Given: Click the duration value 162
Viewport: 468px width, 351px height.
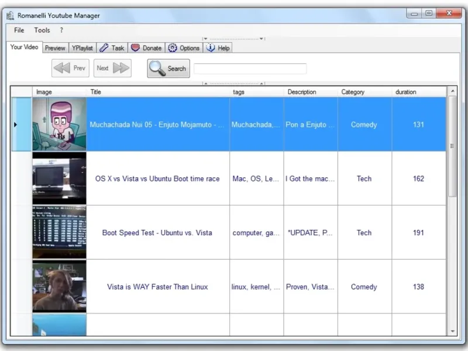Looking at the screenshot, I should [418, 178].
